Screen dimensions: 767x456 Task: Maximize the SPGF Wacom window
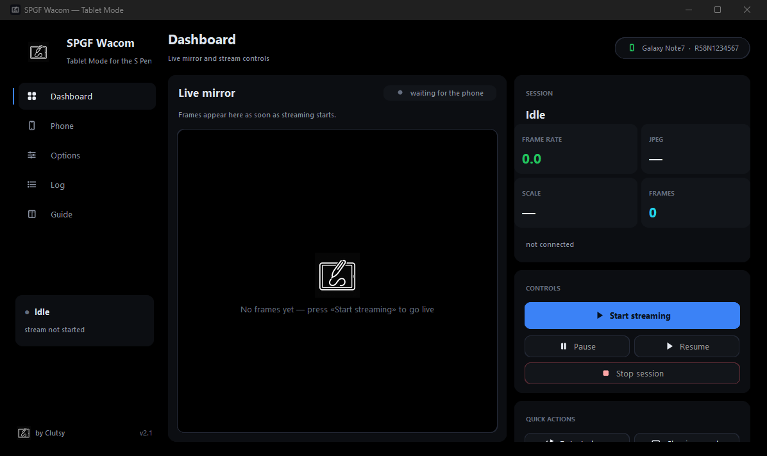[718, 10]
